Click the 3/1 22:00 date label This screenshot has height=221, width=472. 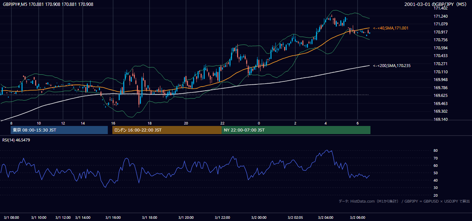click(222, 218)
